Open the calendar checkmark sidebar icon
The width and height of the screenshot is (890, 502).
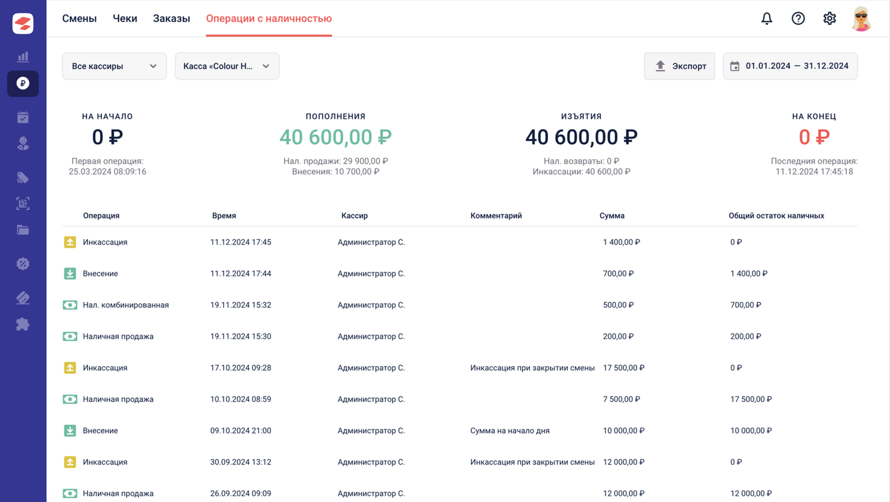click(x=23, y=117)
